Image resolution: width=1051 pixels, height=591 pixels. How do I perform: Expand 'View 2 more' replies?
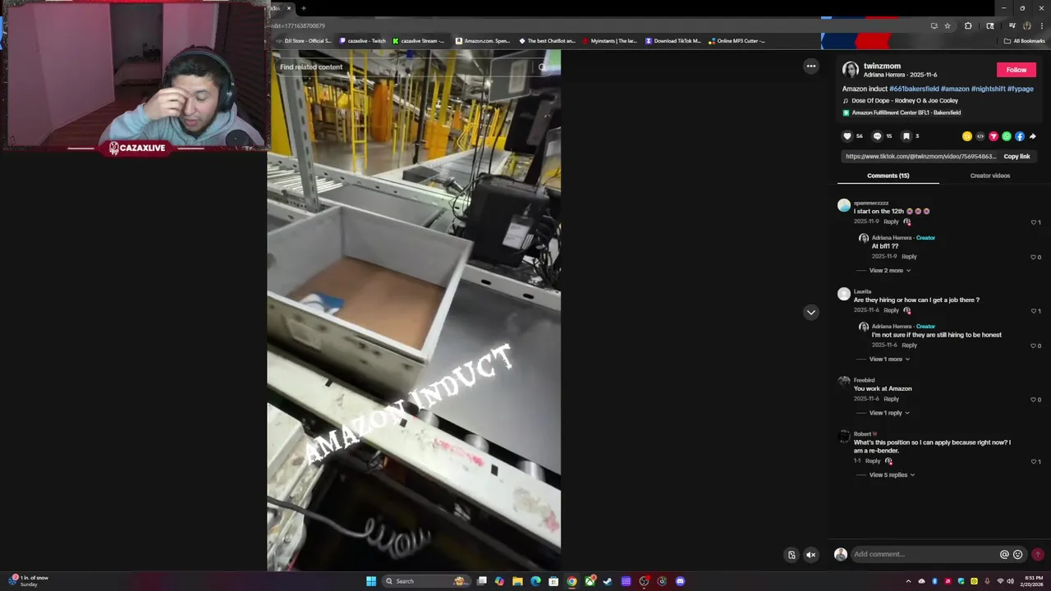[889, 271]
